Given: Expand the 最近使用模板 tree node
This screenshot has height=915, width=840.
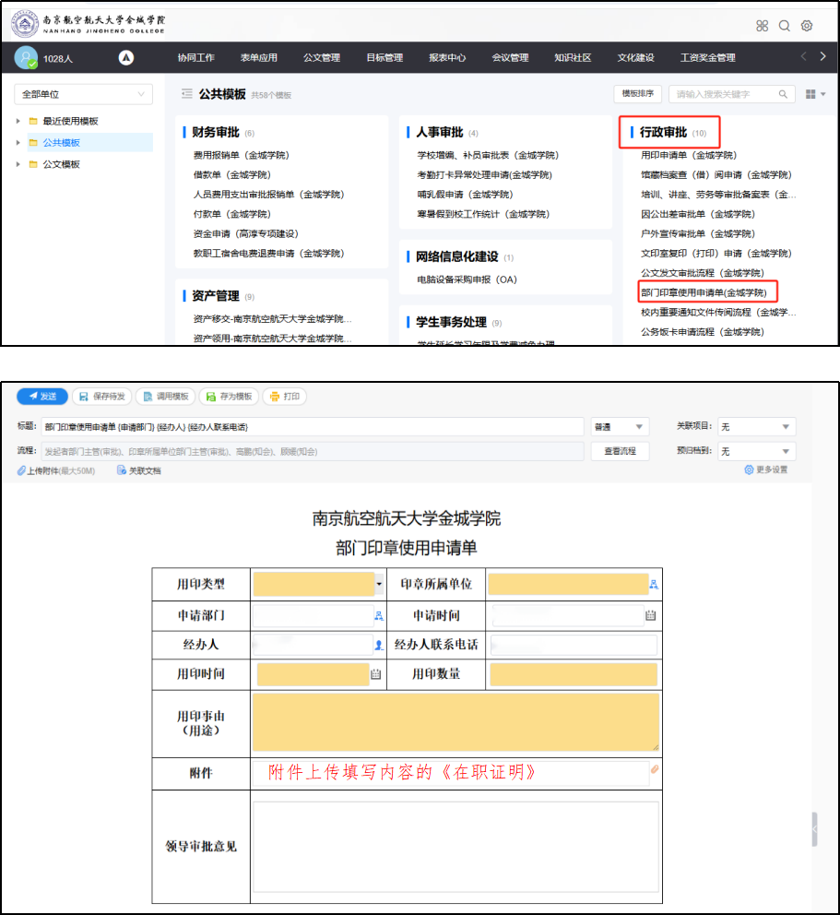Looking at the screenshot, I should tap(18, 121).
